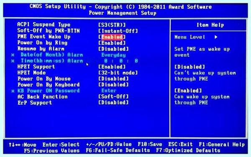Select HPET Support label
Image resolution: width=251 pixels, height=157 pixels.
click(36, 67)
